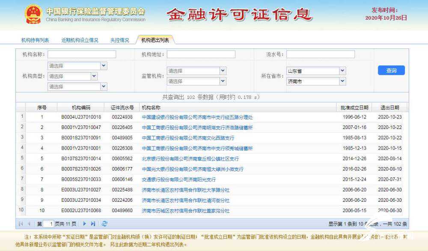Open the 近期机构设立情况 tab
This screenshot has width=428, height=251.
coord(80,40)
